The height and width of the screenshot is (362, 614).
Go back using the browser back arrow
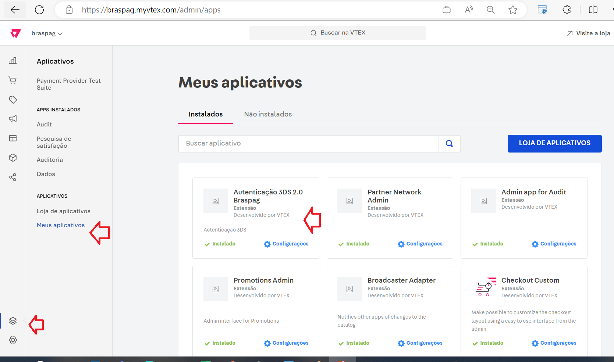point(15,10)
